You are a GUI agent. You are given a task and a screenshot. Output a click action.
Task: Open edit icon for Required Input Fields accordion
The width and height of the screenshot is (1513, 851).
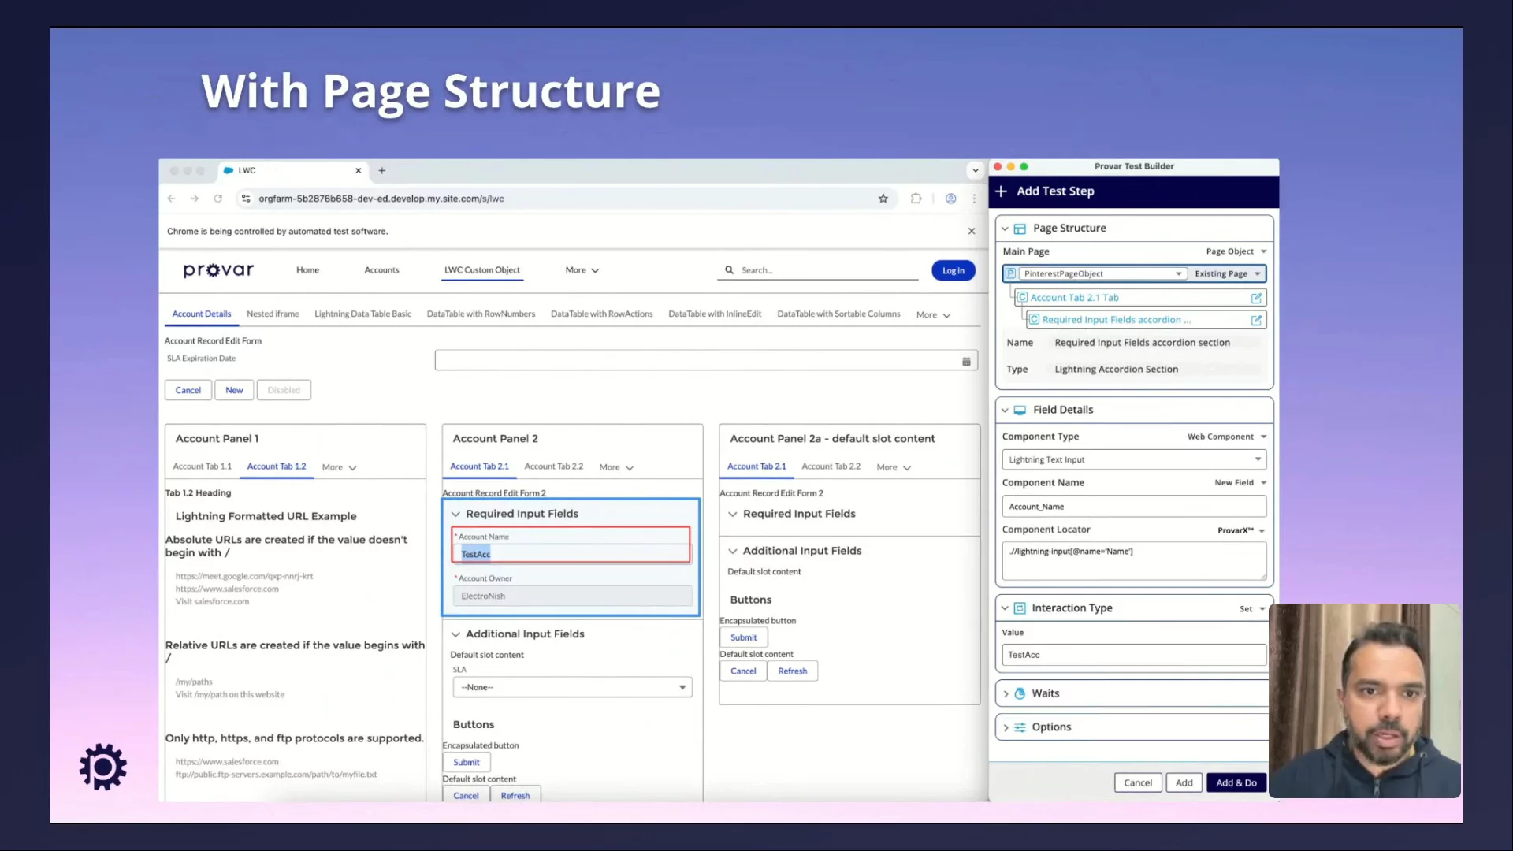click(1256, 320)
